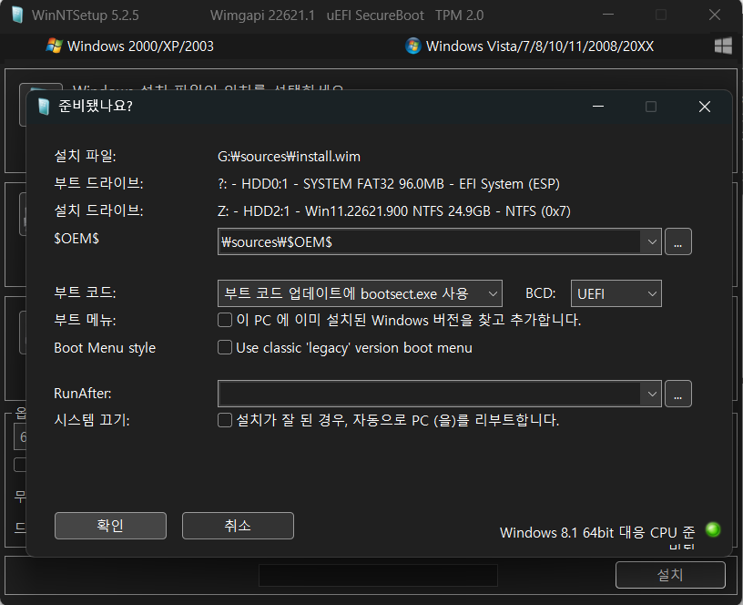Cancel with the 취소 button
The height and width of the screenshot is (605, 743).
click(x=238, y=526)
